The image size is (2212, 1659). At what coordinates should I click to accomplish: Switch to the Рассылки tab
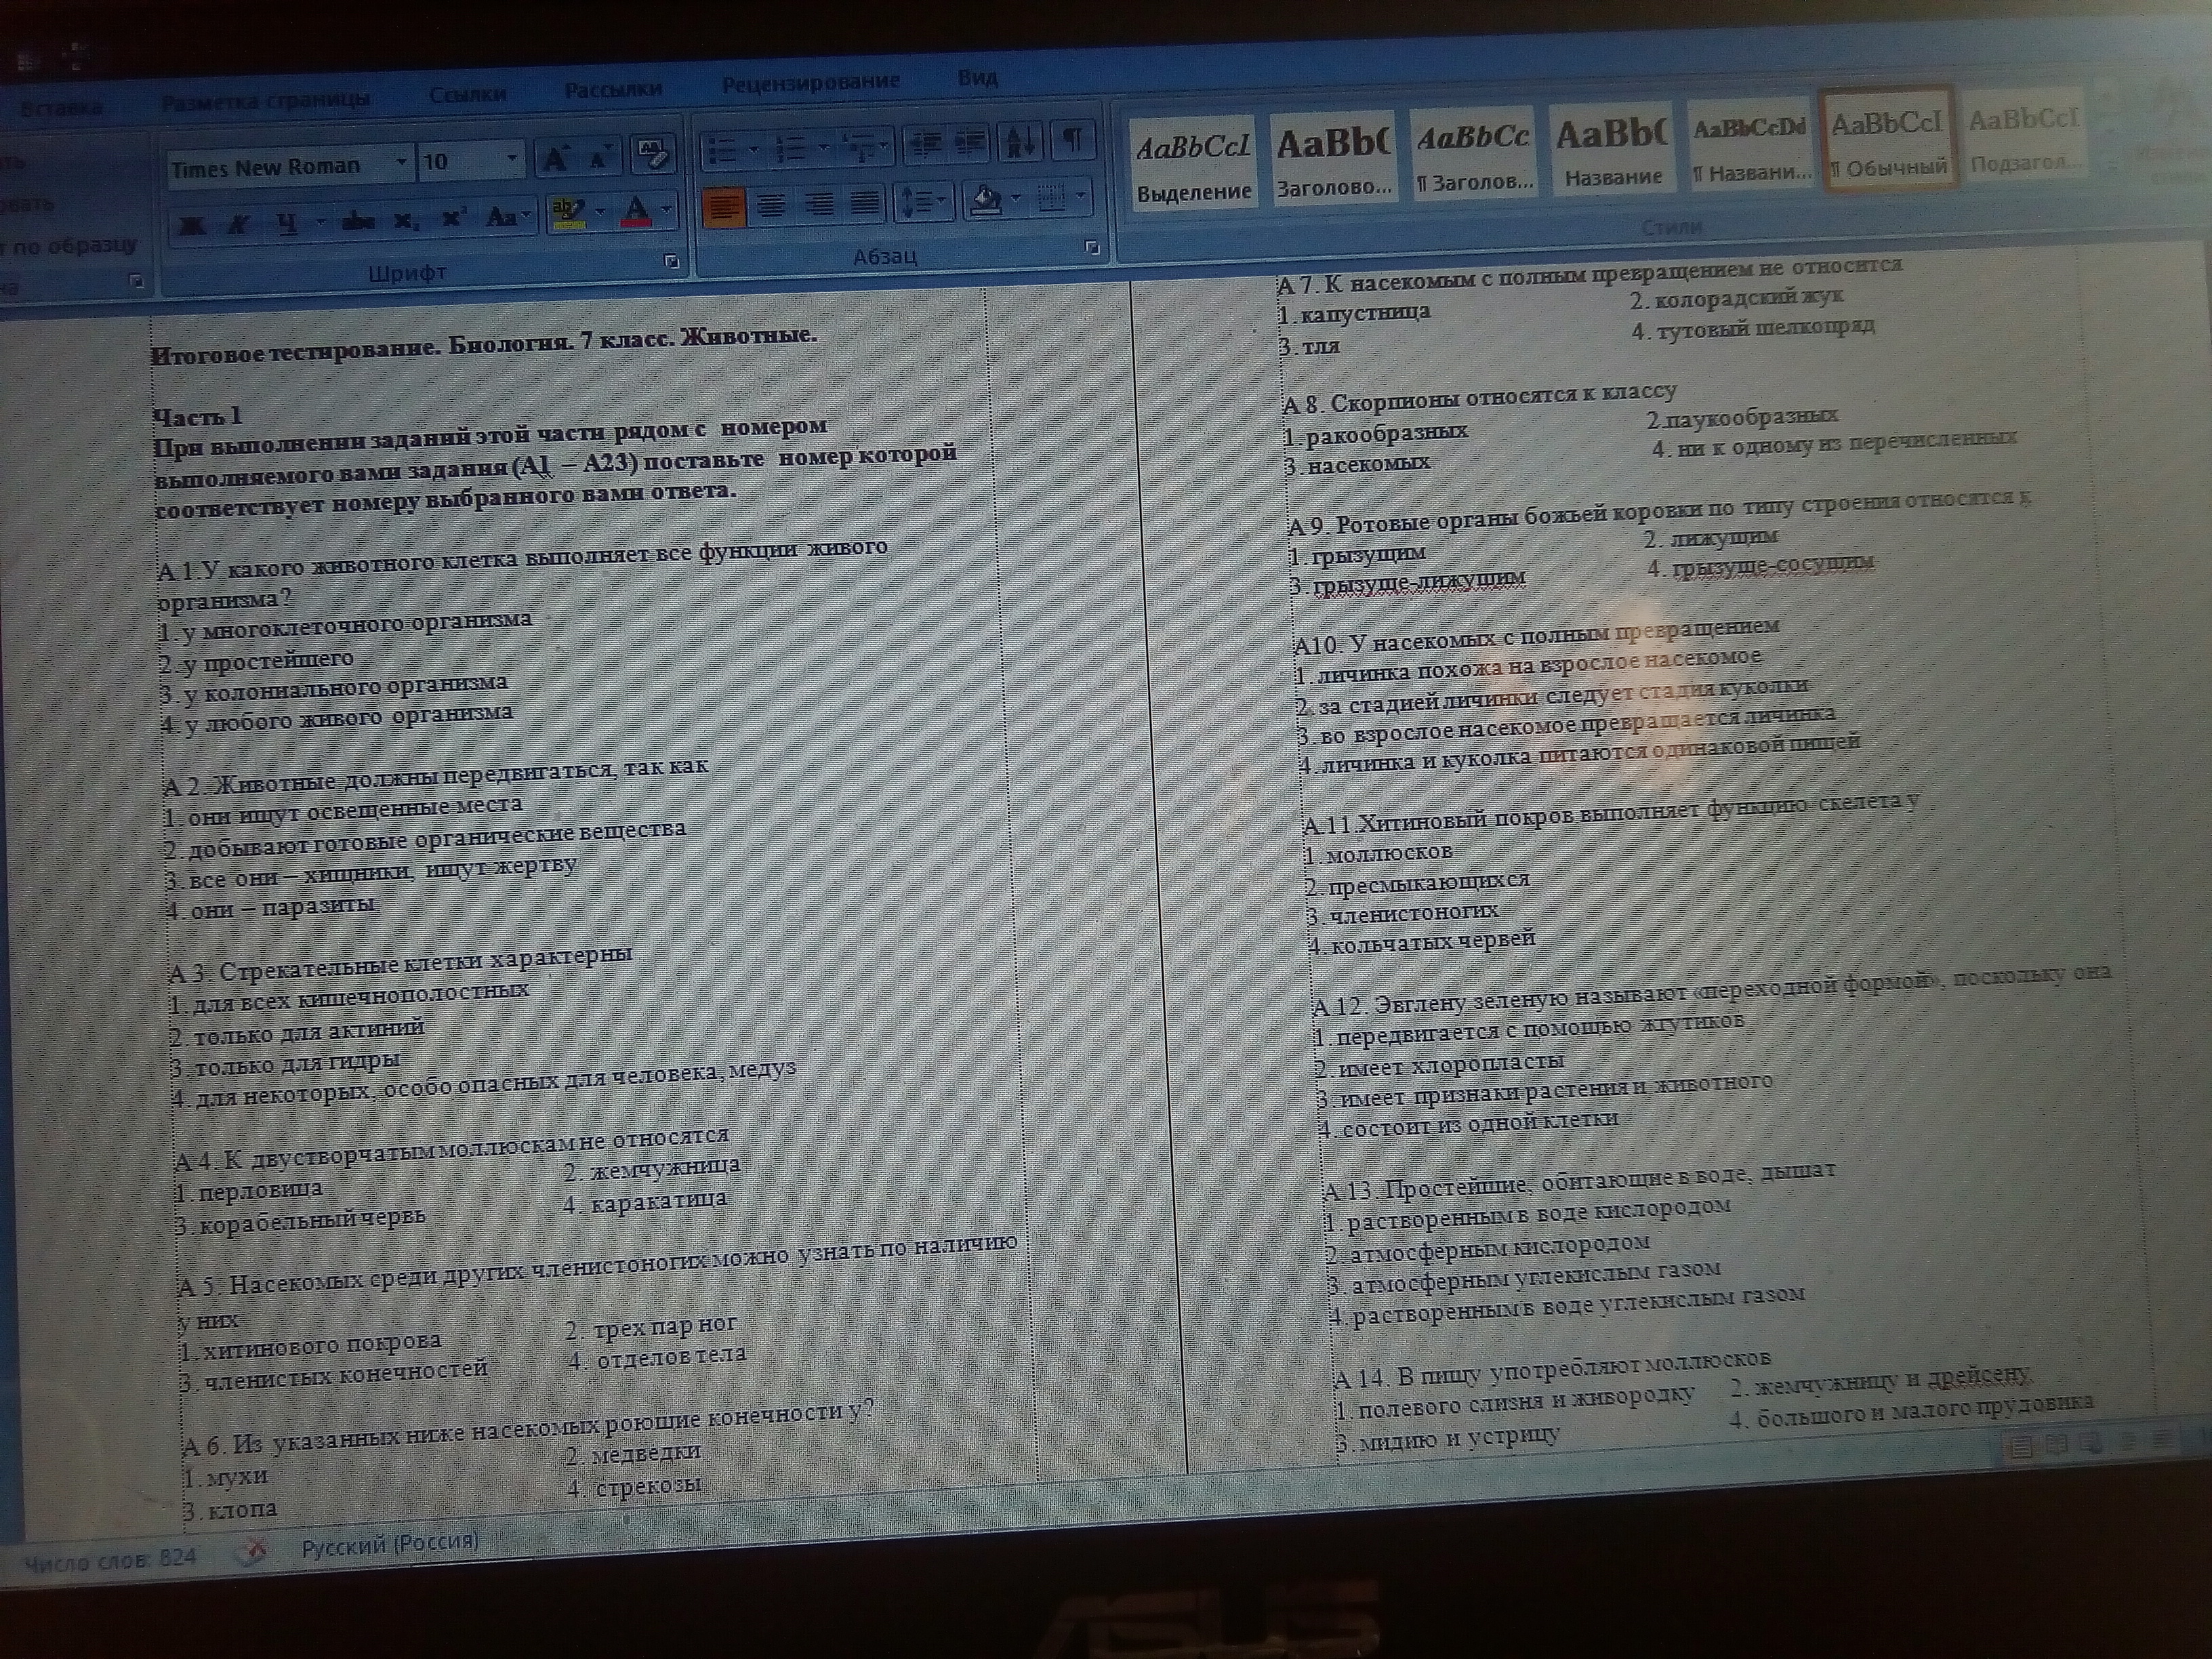tap(613, 89)
